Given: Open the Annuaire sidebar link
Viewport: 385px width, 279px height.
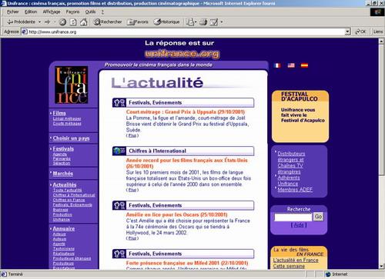Looking at the screenshot, I should 64,228.
